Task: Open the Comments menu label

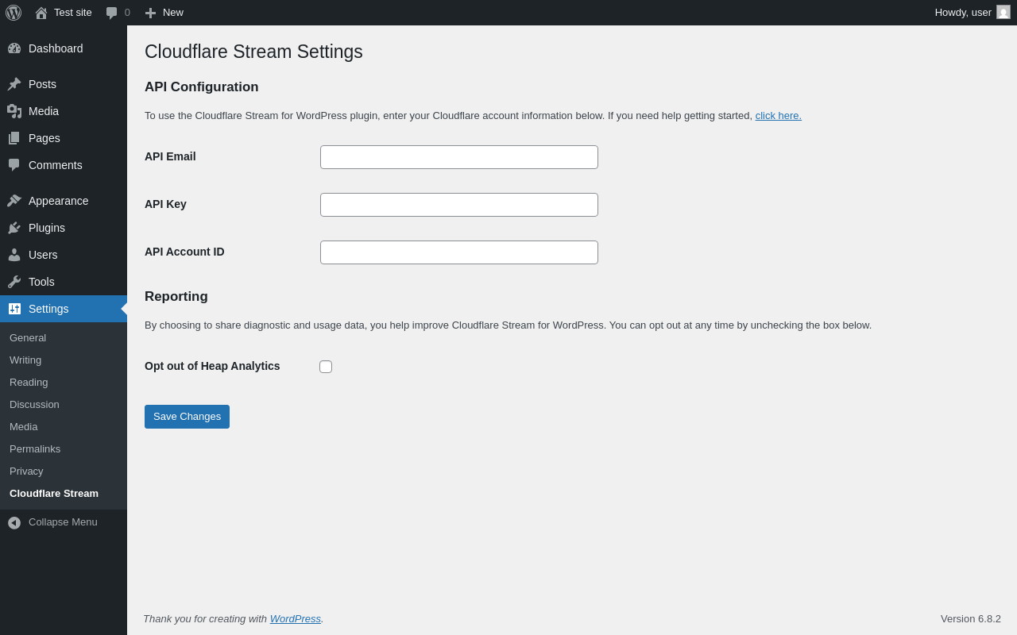Action: click(x=56, y=165)
